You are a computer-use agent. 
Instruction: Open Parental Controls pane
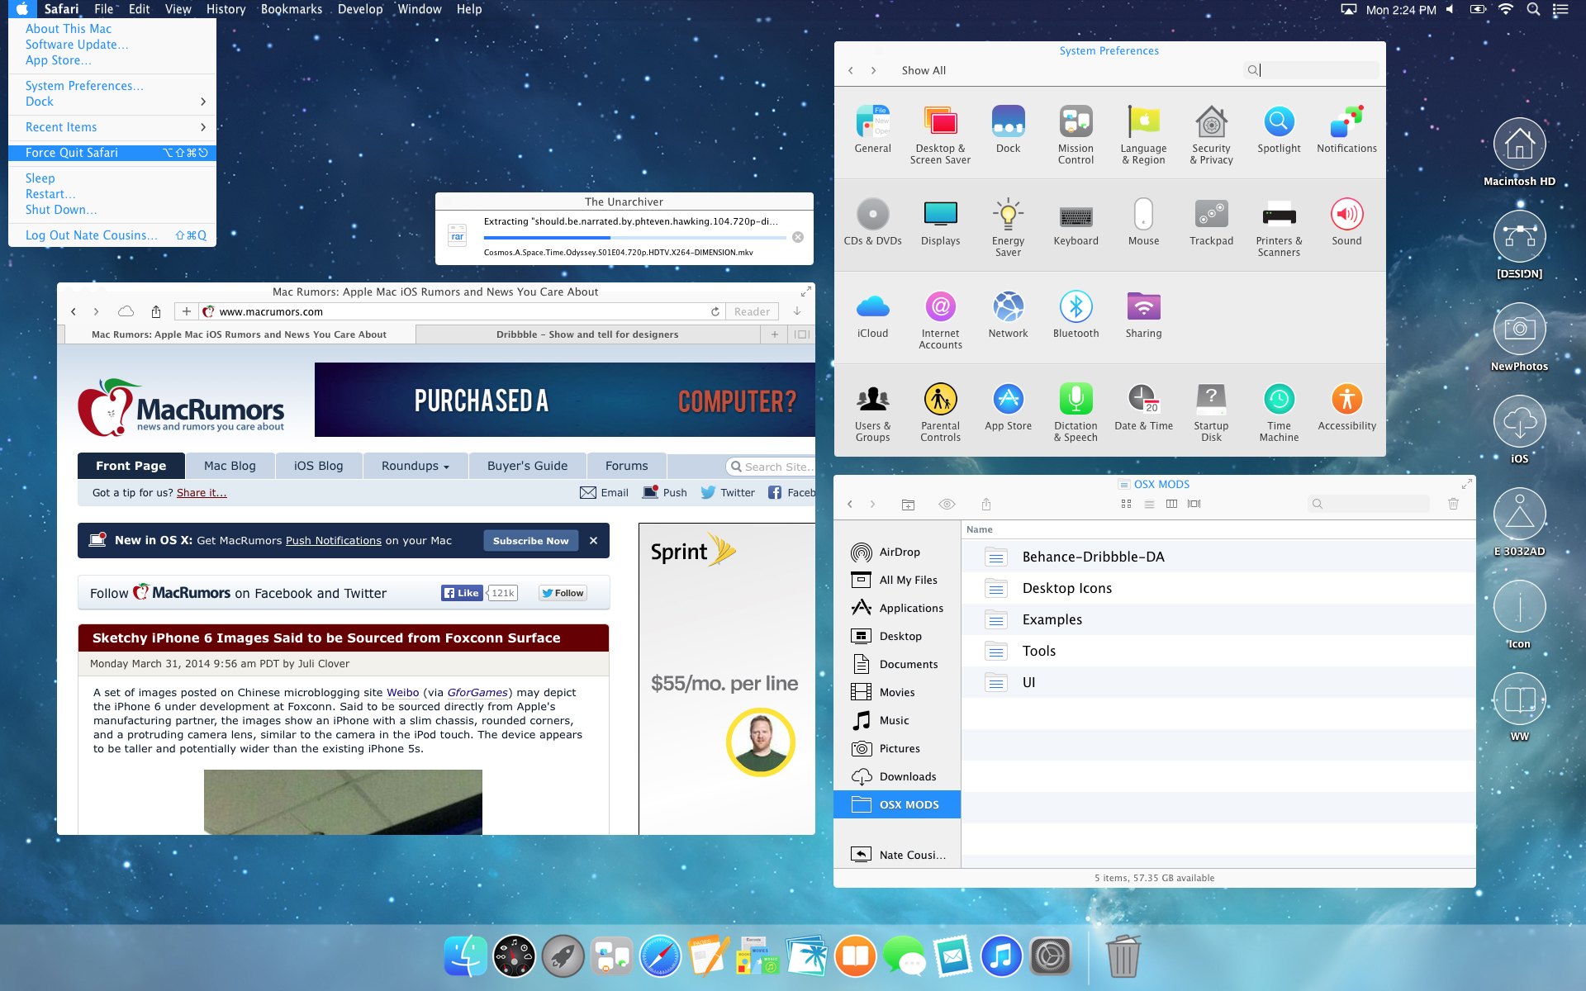[x=940, y=400]
